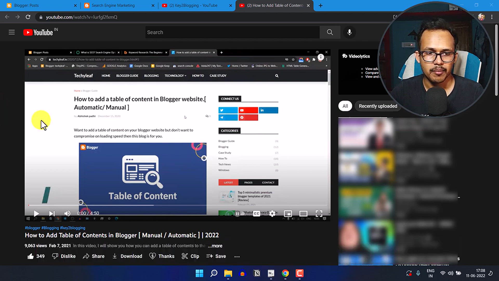Open Windows Start menu

199,273
